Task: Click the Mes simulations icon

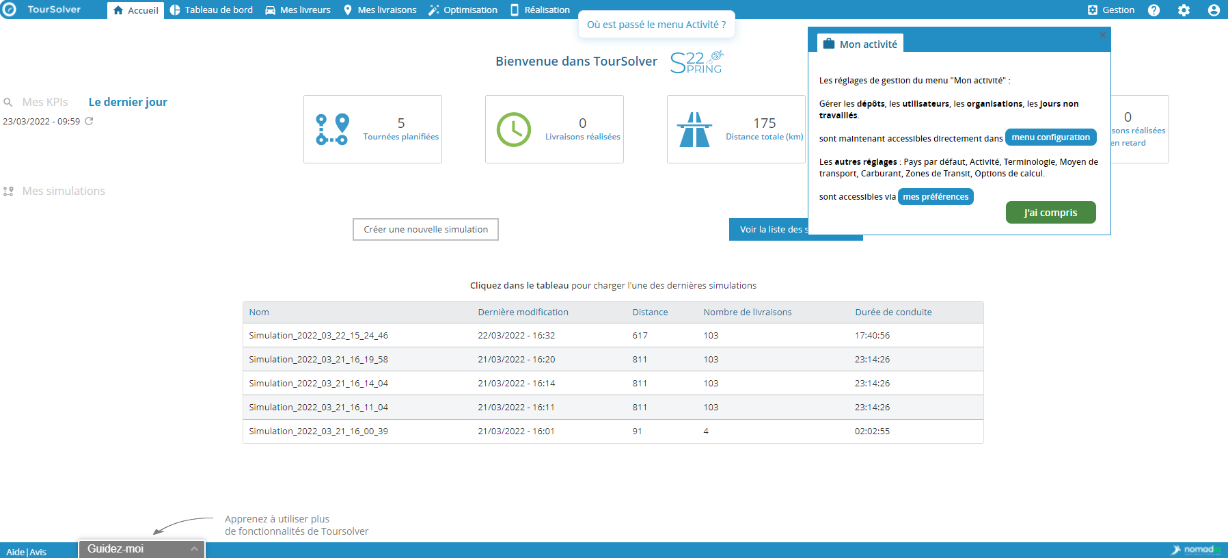Action: (x=8, y=191)
